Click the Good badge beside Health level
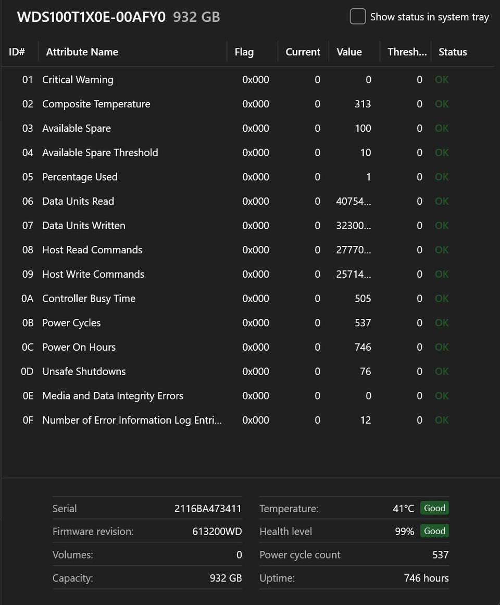The width and height of the screenshot is (500, 605). 434,531
